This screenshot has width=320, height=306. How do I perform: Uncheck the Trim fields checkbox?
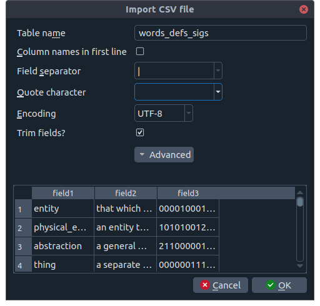[140, 132]
